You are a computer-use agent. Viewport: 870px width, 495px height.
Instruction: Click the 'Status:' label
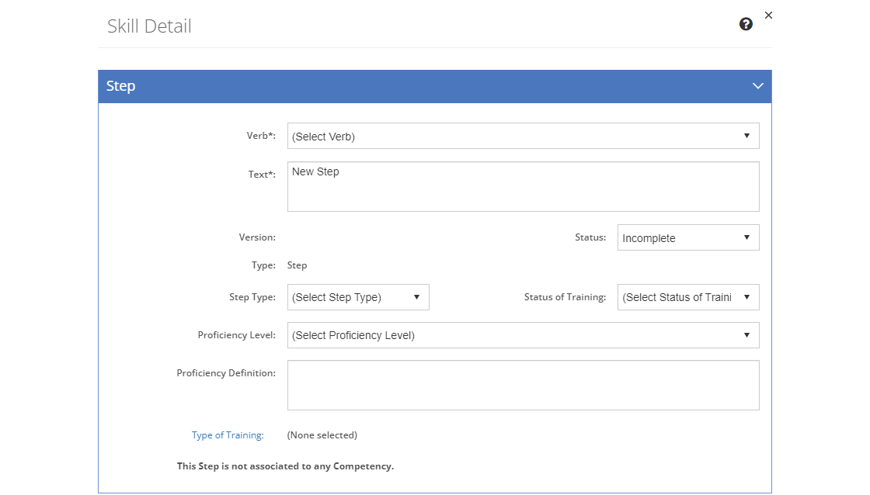[590, 237]
